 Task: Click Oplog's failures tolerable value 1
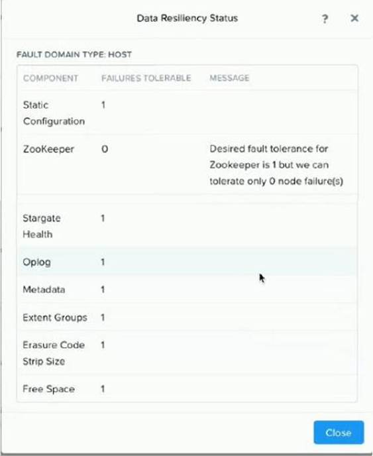(103, 262)
